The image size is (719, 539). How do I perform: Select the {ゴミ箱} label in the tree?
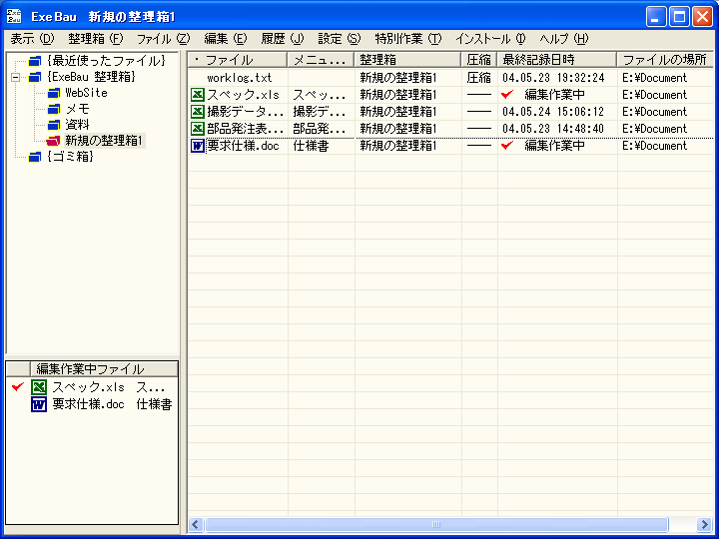pyautogui.click(x=70, y=157)
